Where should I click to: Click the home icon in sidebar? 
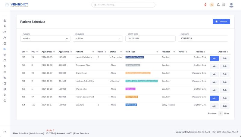[x=5, y=20]
